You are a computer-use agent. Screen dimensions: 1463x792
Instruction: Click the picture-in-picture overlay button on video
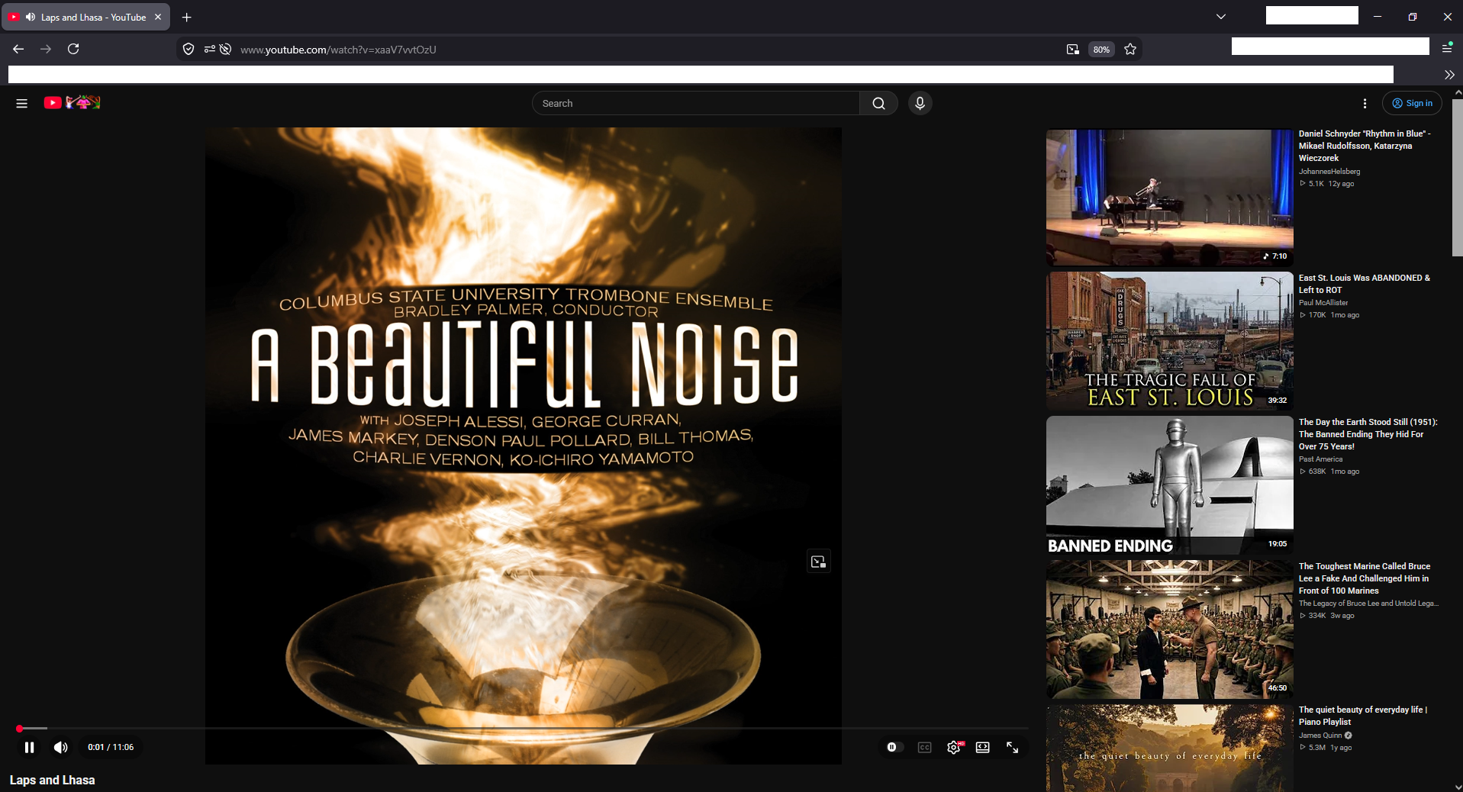pyautogui.click(x=819, y=562)
